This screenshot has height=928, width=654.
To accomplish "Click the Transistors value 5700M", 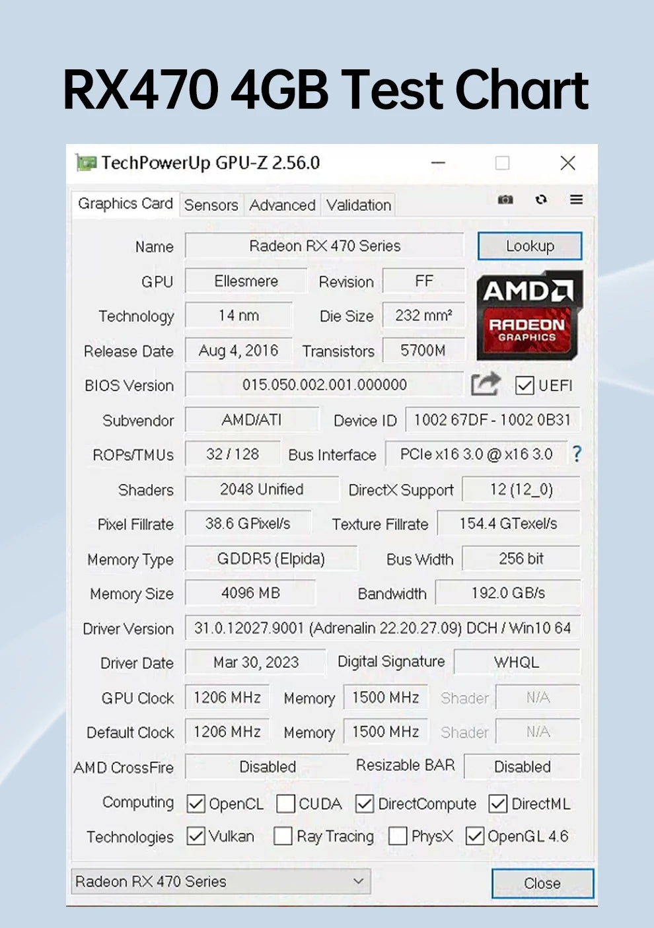I will coord(423,350).
